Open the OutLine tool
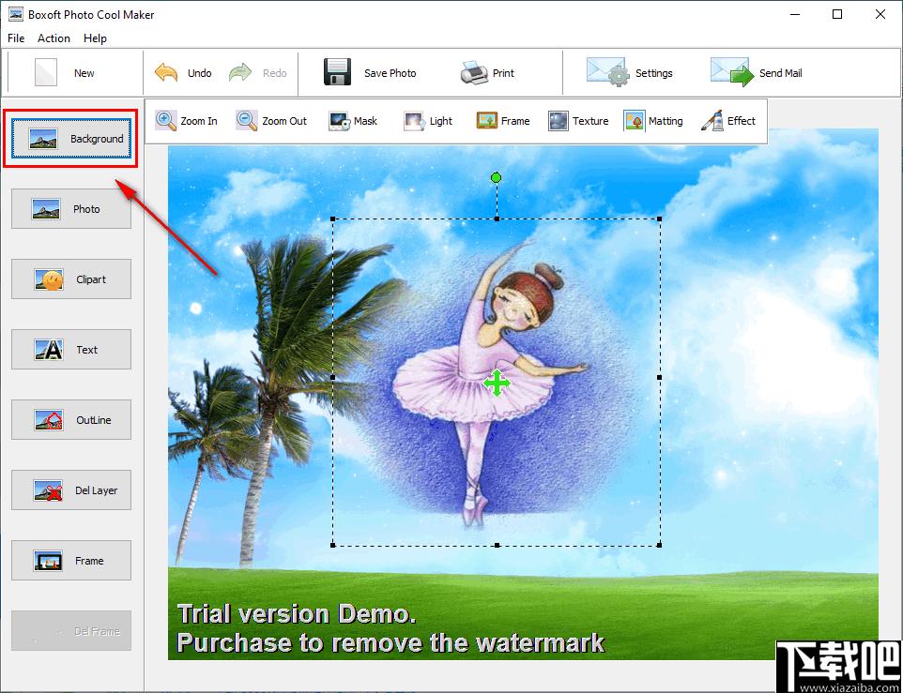 (x=70, y=420)
